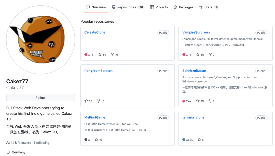Viewport: 275px width, 156px height.
Task: Click the cookie profile avatar image
Action: pyautogui.click(x=40, y=40)
